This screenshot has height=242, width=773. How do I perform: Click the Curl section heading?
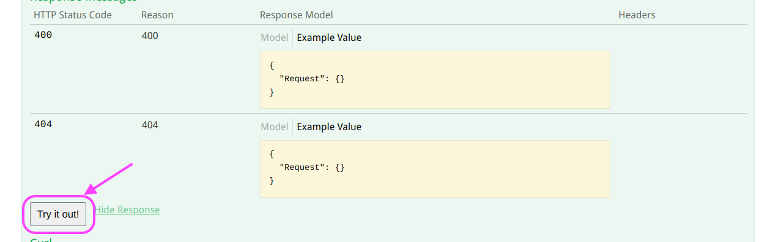pos(41,240)
